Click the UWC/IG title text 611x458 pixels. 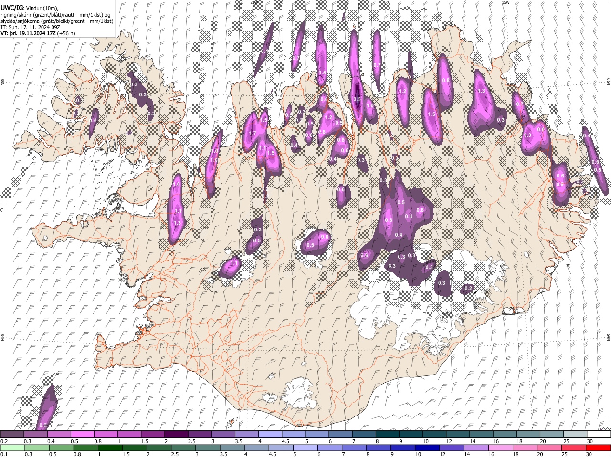11,8
